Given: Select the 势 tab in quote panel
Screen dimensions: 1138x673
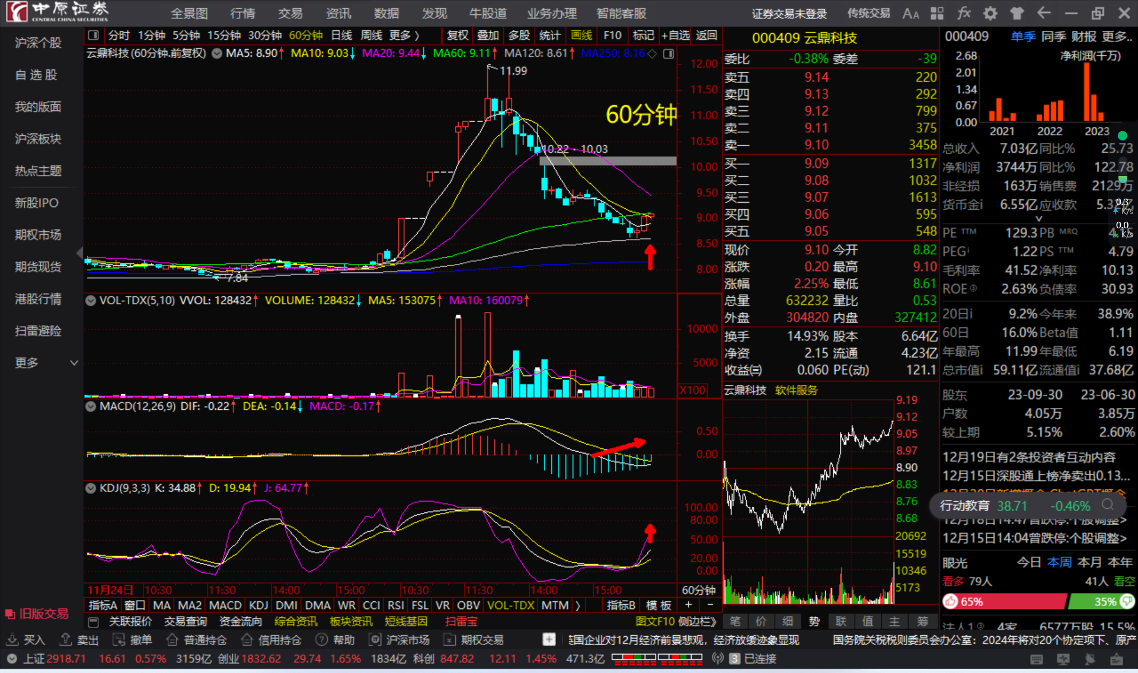Looking at the screenshot, I should pyautogui.click(x=814, y=621).
